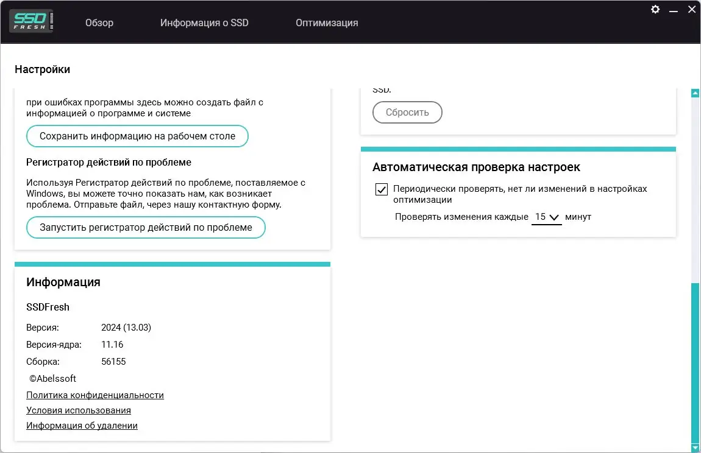
Task: Click Сохранить информацию на рабочем столе
Action: [x=137, y=136]
